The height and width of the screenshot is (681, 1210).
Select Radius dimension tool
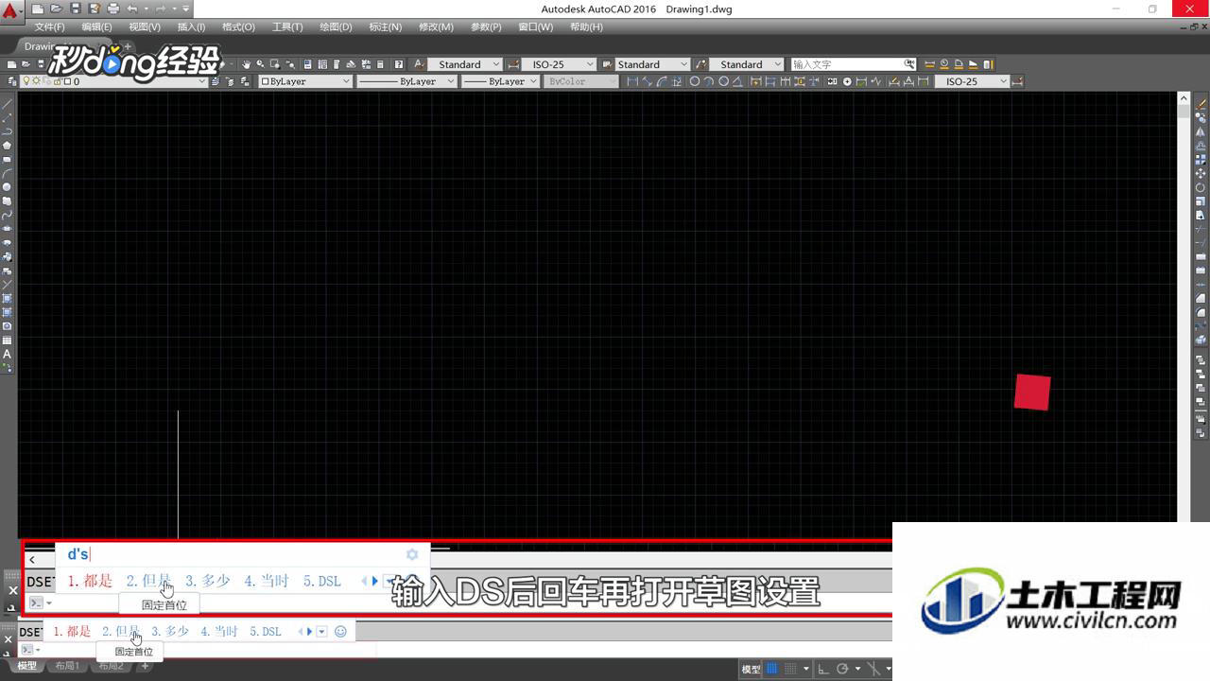click(694, 81)
